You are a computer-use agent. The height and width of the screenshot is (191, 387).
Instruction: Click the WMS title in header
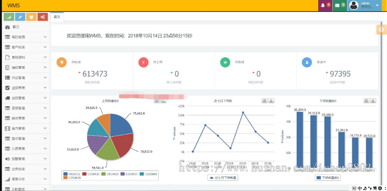tap(14, 6)
